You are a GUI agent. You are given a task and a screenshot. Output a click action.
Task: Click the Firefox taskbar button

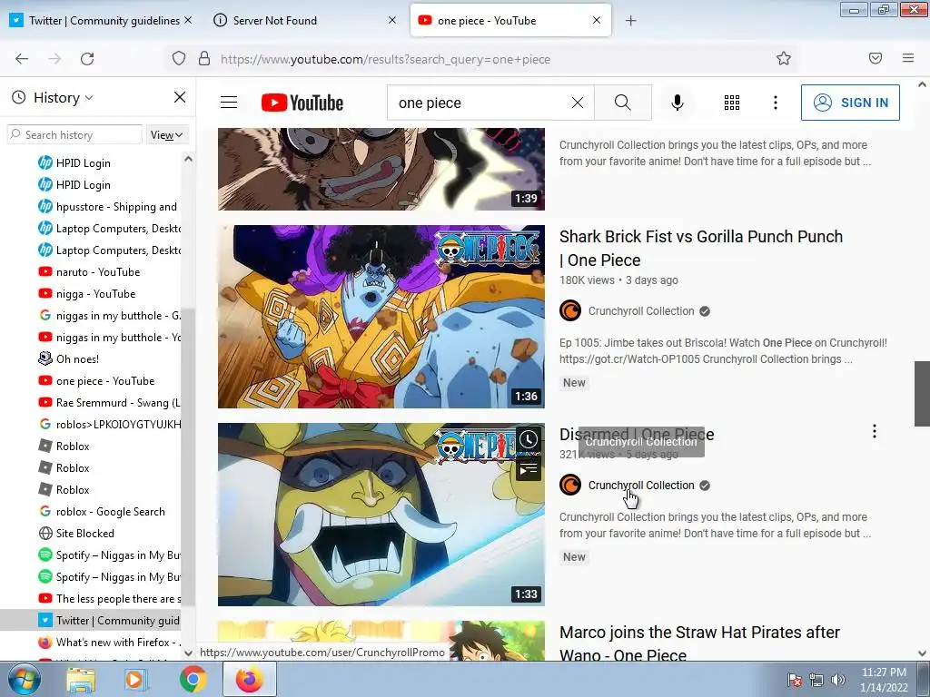[250, 679]
